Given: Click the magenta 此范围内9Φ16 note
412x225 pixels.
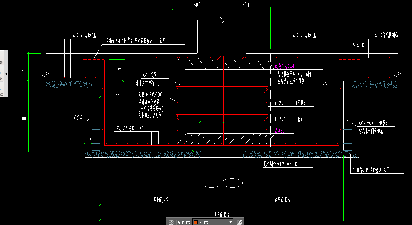Looking at the screenshot, I should (286, 66).
